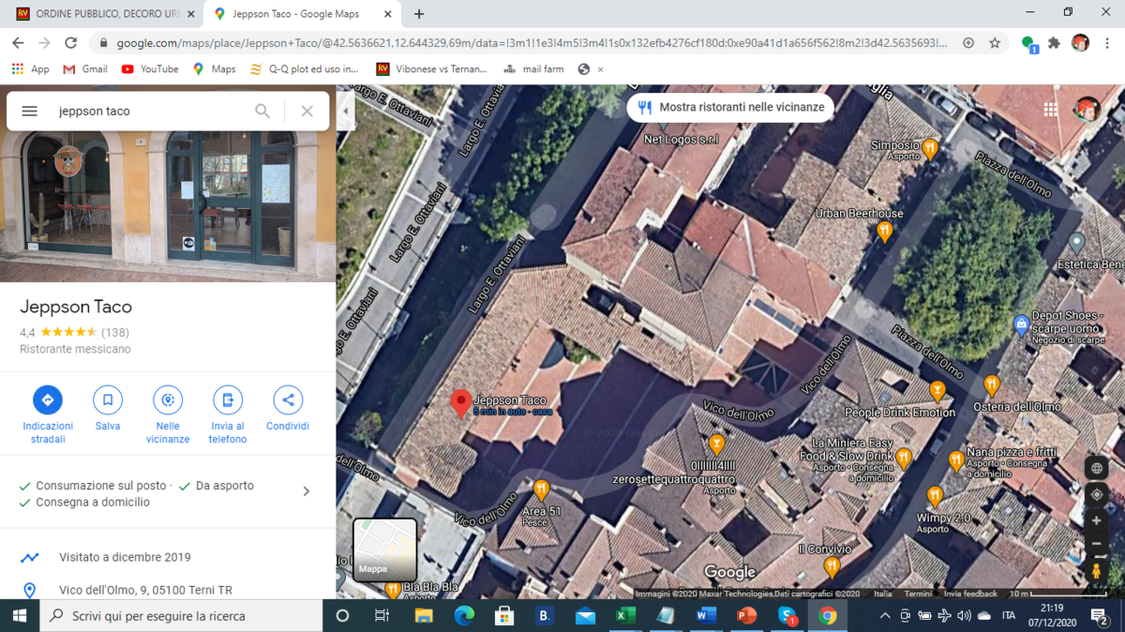Viewport: 1125px width, 632px height.
Task: Select the Simposio restaurant pin
Action: point(930,147)
